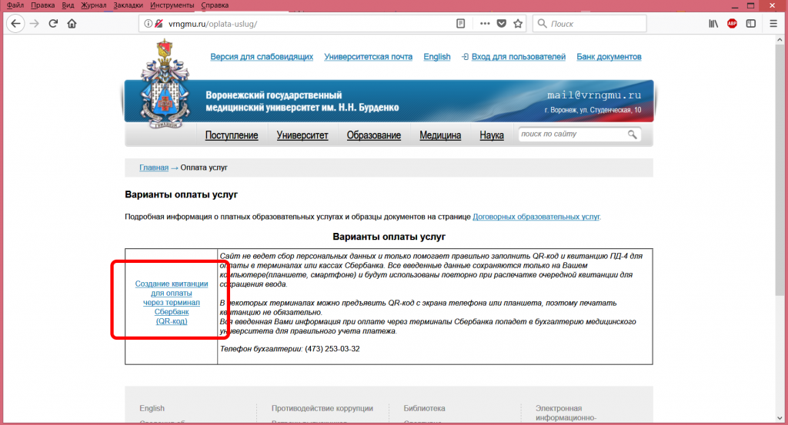Minimize the browser window

tap(735, 5)
